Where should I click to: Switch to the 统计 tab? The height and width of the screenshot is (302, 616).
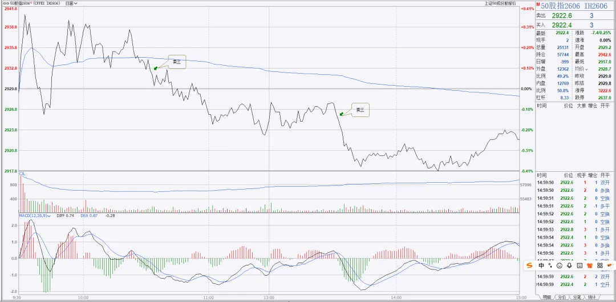591,297
